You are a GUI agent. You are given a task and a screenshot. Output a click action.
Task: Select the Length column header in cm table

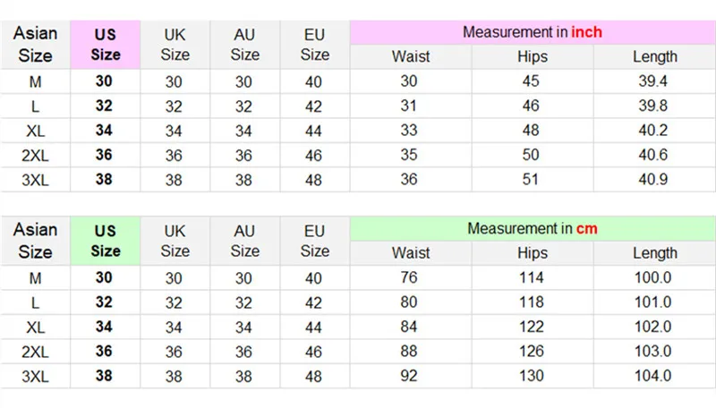tap(655, 253)
